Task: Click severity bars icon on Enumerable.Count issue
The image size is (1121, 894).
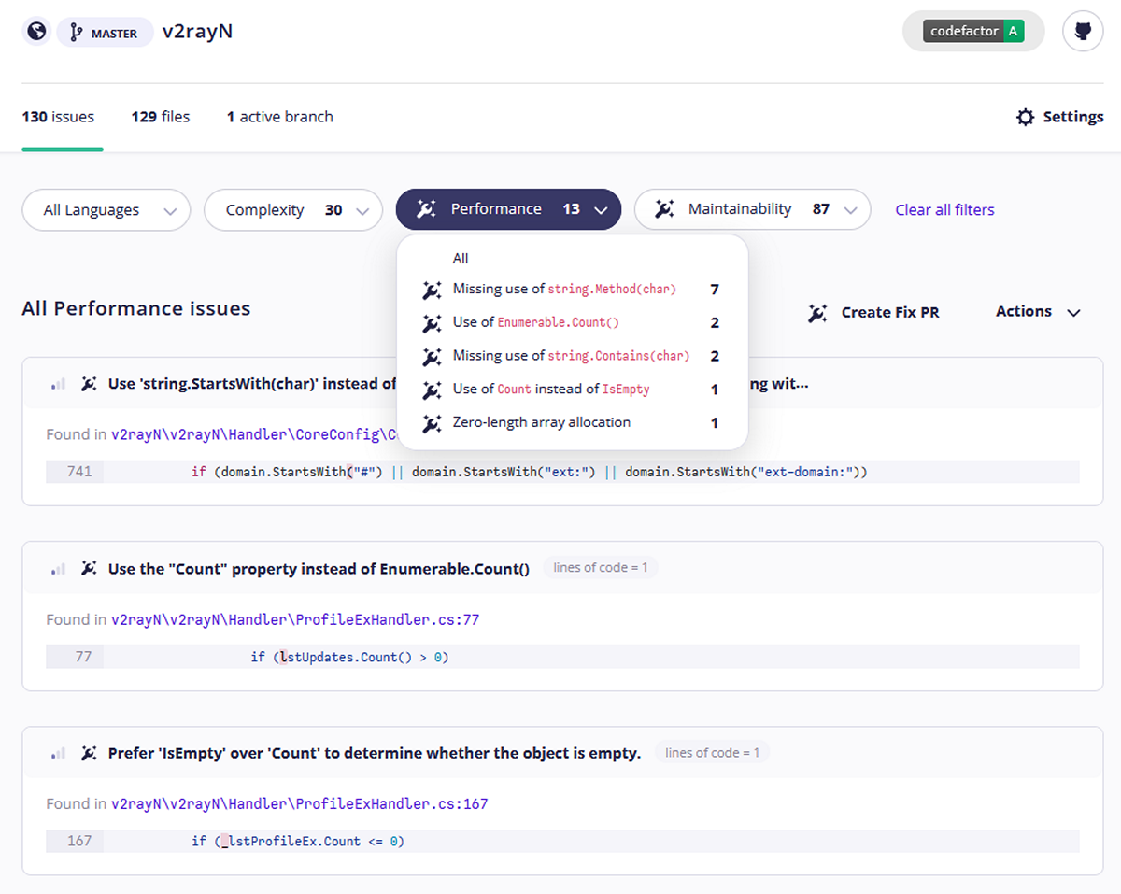Action: tap(58, 569)
